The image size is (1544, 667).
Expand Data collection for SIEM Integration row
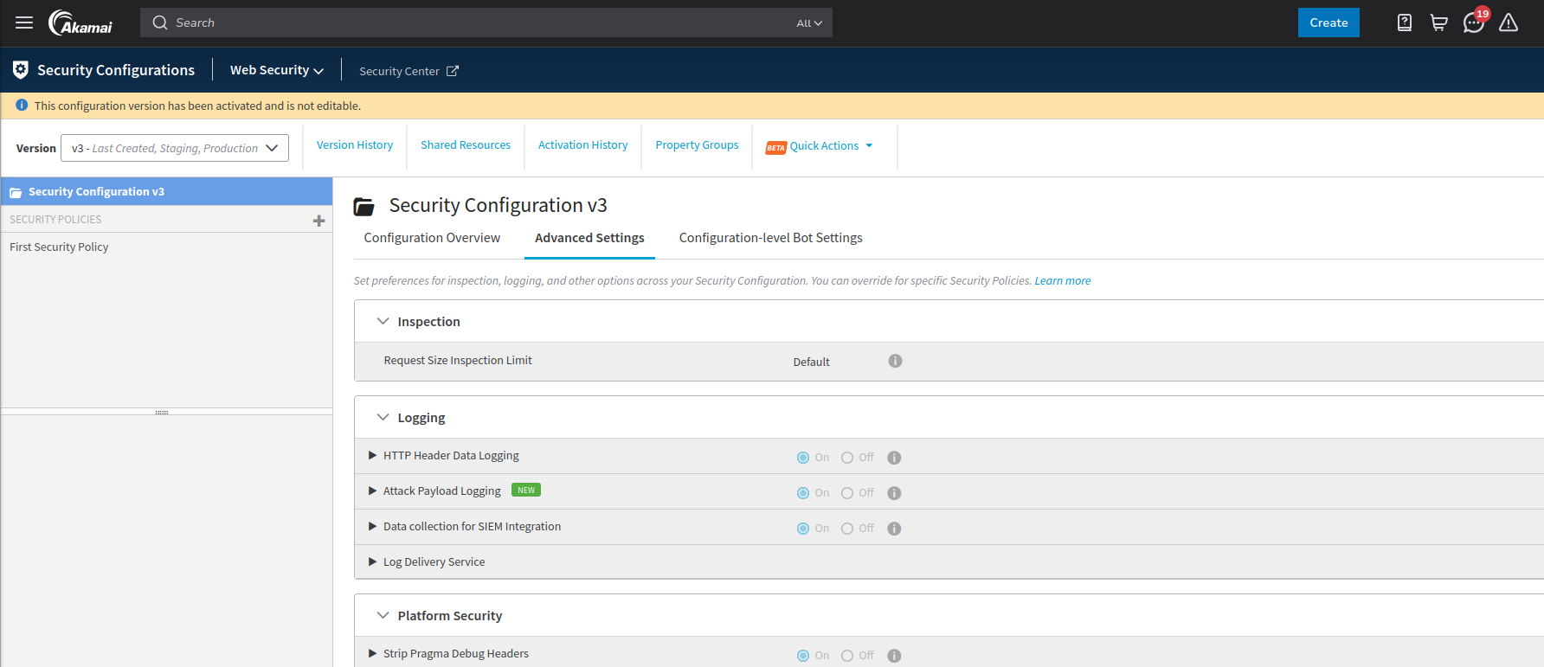(372, 526)
